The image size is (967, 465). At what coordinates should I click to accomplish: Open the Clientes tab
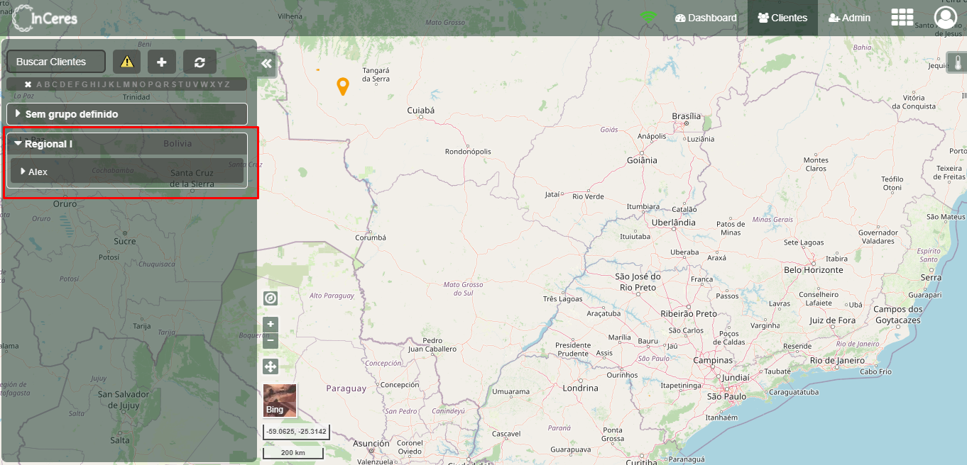782,18
